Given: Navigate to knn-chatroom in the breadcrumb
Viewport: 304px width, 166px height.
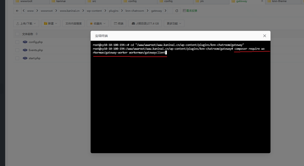Looking at the screenshot, I should (x=135, y=11).
